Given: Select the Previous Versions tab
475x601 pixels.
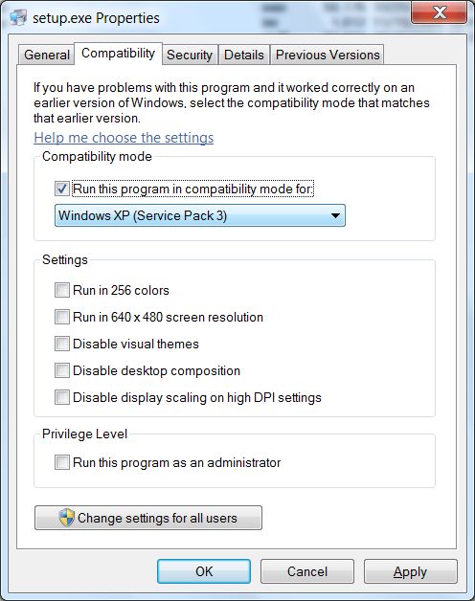Looking at the screenshot, I should (328, 55).
